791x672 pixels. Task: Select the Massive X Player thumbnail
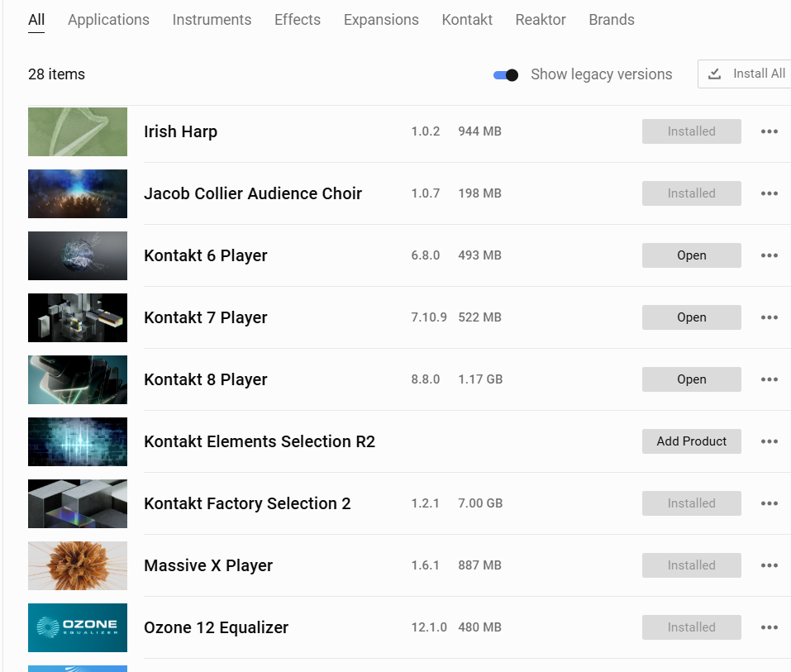click(78, 566)
